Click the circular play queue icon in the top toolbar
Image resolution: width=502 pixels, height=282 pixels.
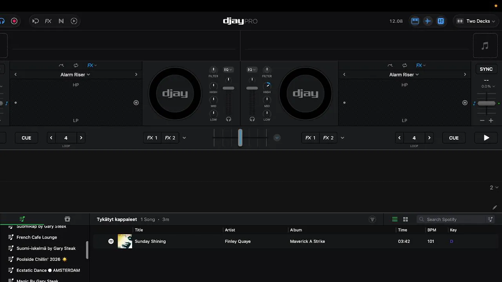[x=74, y=21]
